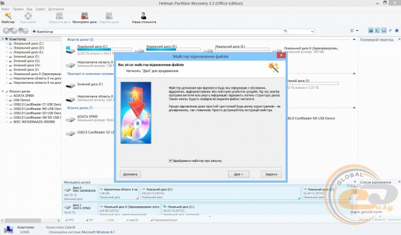Click the Відновити toolbar icon
Viewport: 401px width, 235px height.
pos(28,18)
